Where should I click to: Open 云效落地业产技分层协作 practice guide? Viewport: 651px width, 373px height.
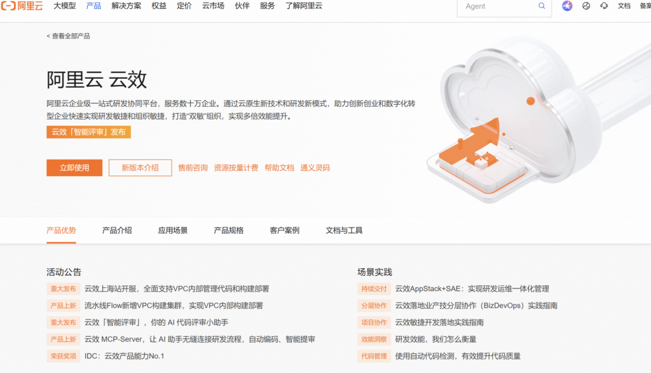click(x=476, y=306)
